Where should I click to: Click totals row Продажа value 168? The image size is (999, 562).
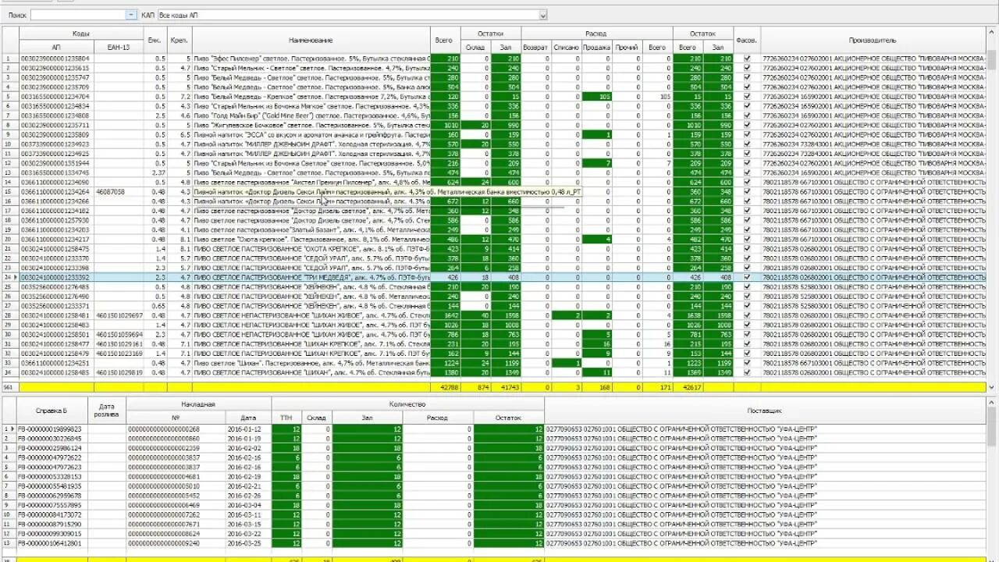pos(597,387)
